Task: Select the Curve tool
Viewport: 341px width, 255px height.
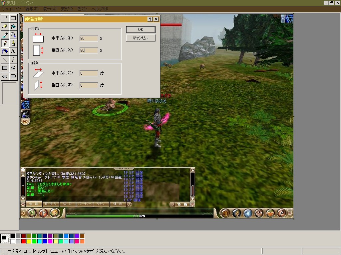Action: (x=13, y=60)
